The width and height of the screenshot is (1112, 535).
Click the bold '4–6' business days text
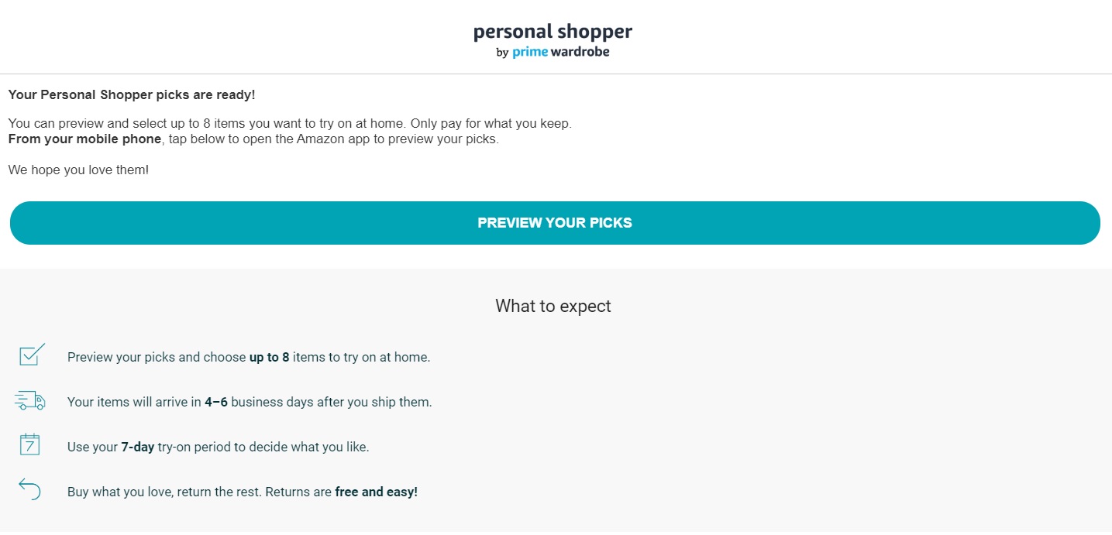pyautogui.click(x=216, y=403)
